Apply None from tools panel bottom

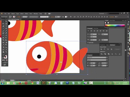click(x=7, y=60)
